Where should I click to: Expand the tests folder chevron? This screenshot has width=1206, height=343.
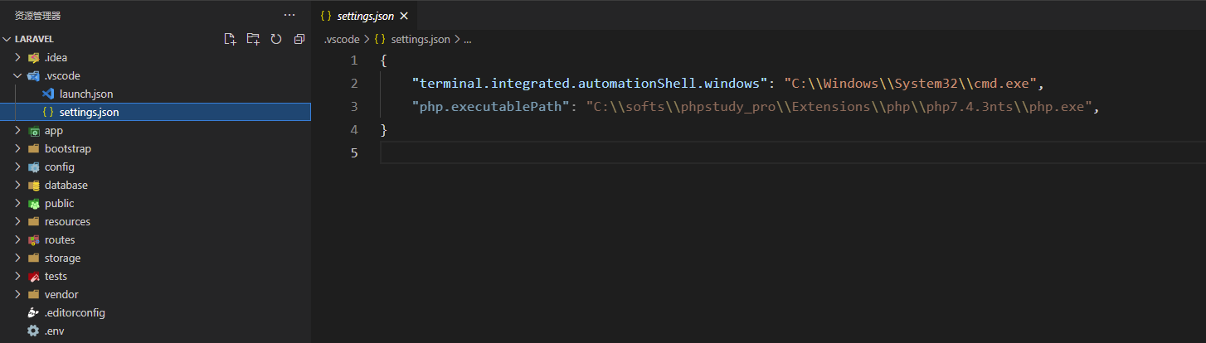pos(18,276)
